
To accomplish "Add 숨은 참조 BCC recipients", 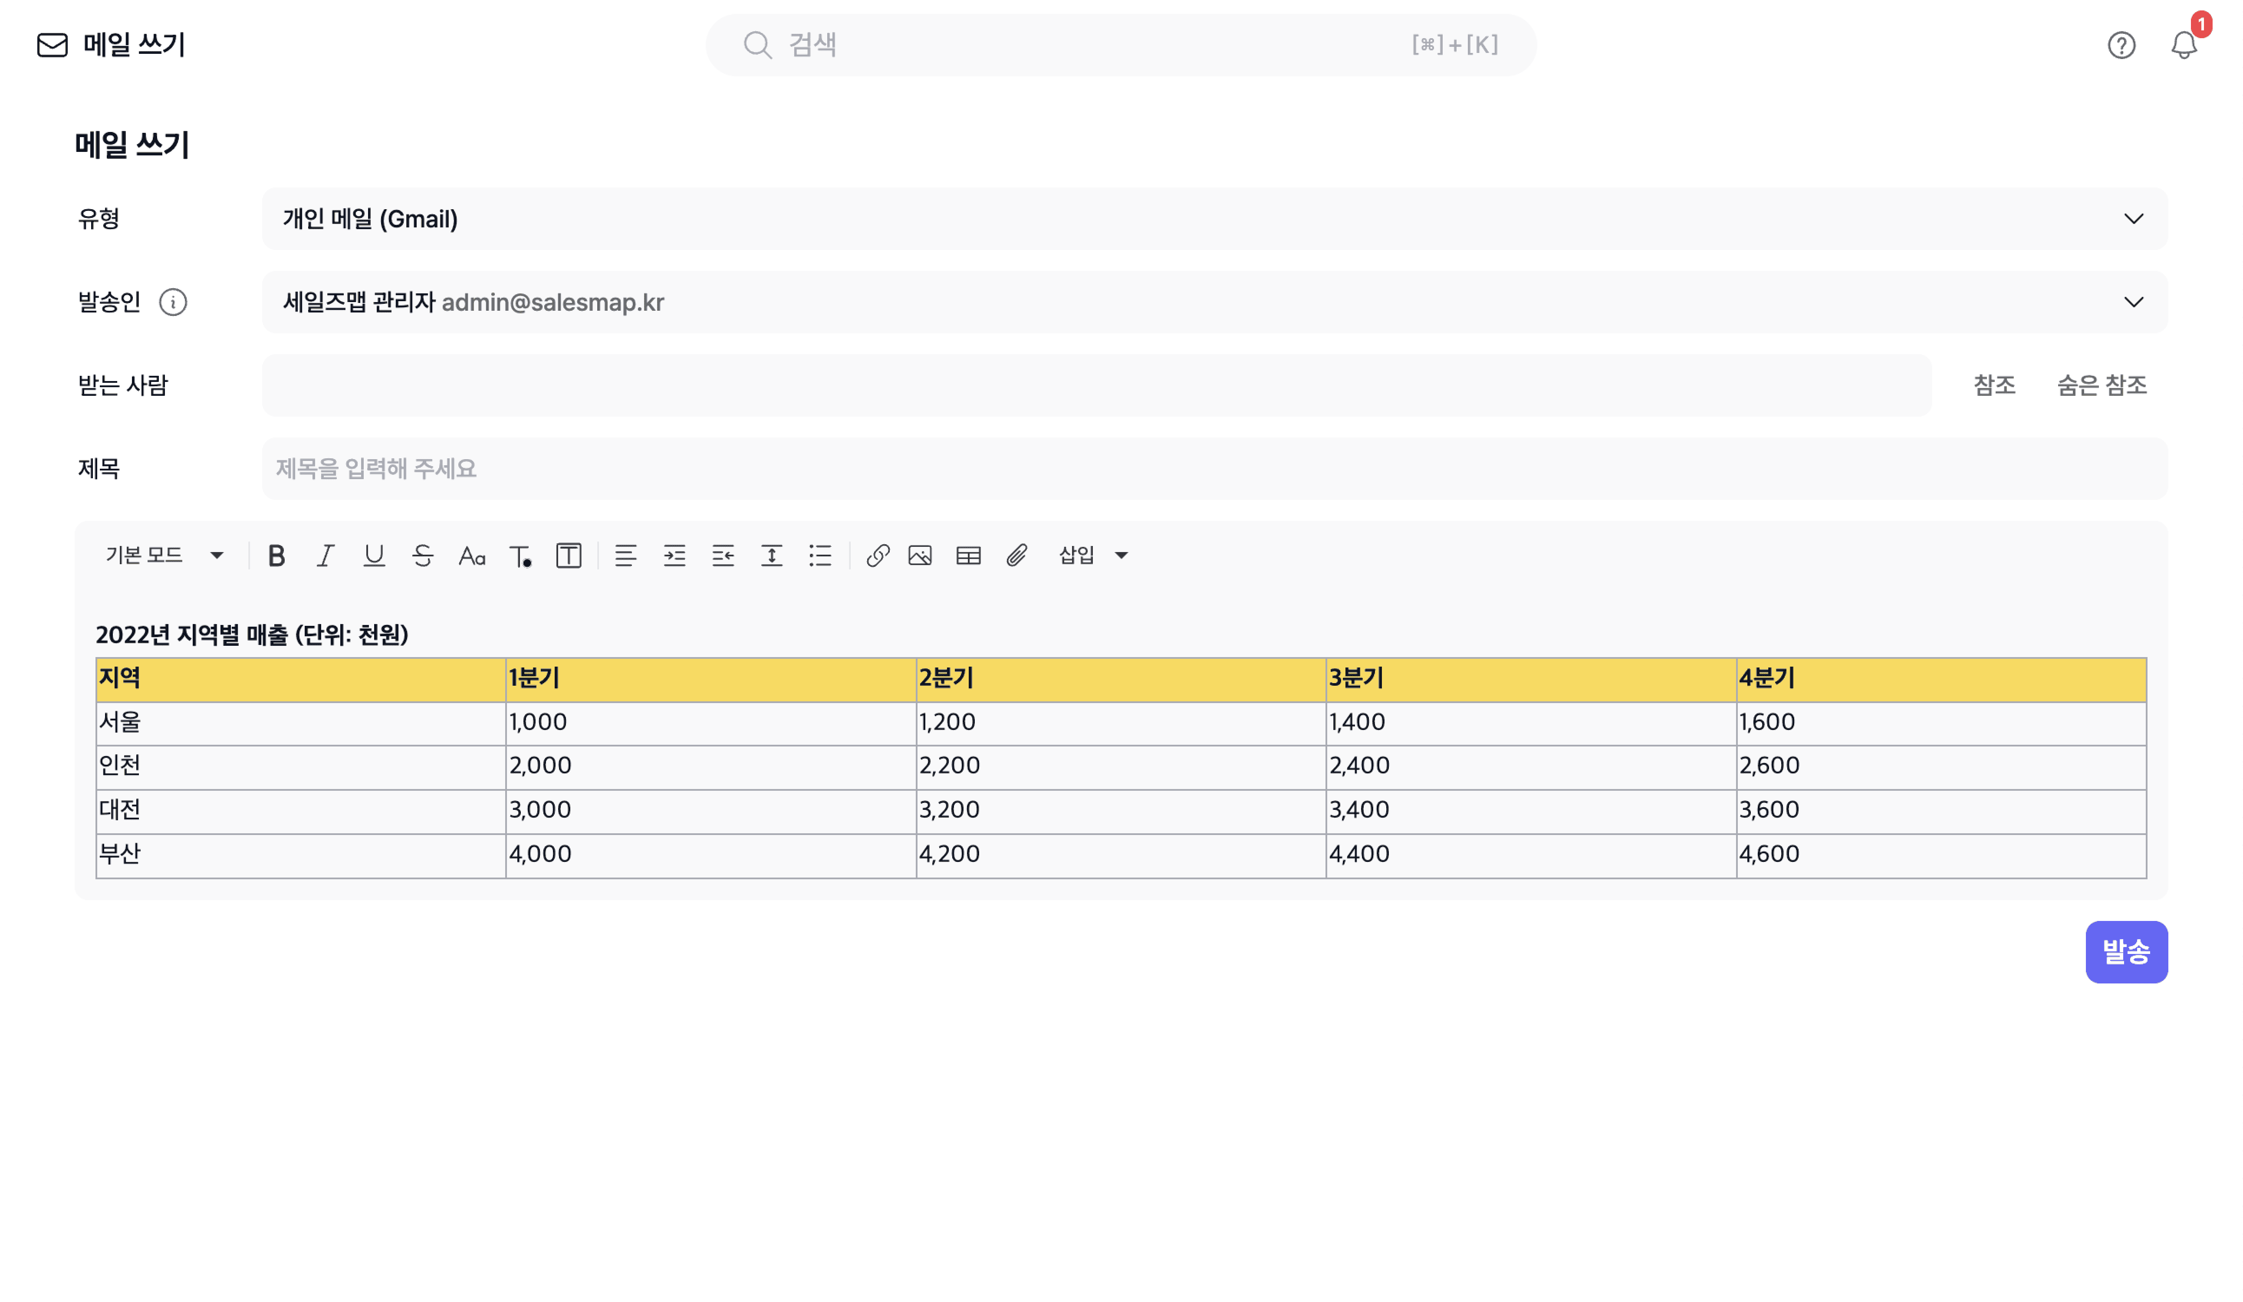I will (x=2102, y=385).
